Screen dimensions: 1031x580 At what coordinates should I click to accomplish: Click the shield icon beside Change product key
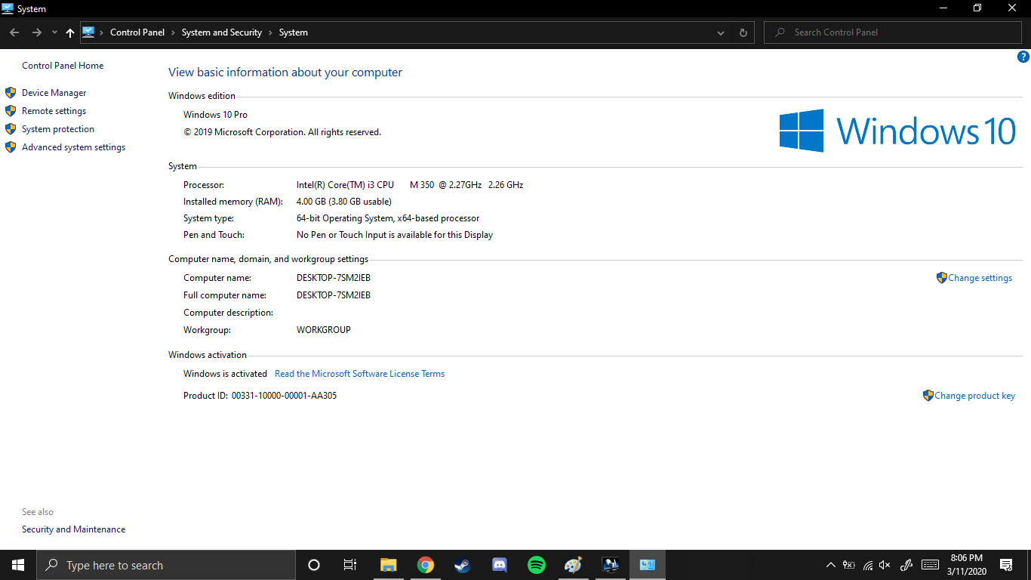tap(928, 396)
